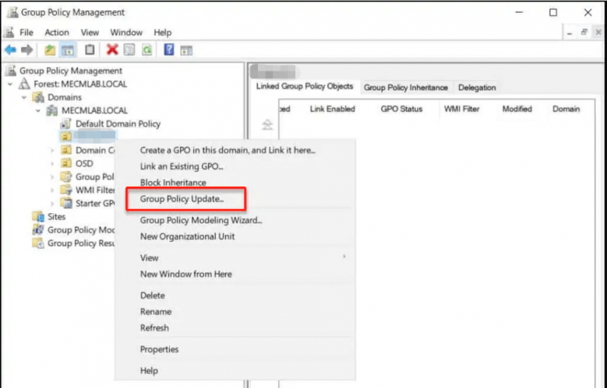Toggle the Show/Hide Console Tree icon
The image size is (607, 388).
(68, 49)
